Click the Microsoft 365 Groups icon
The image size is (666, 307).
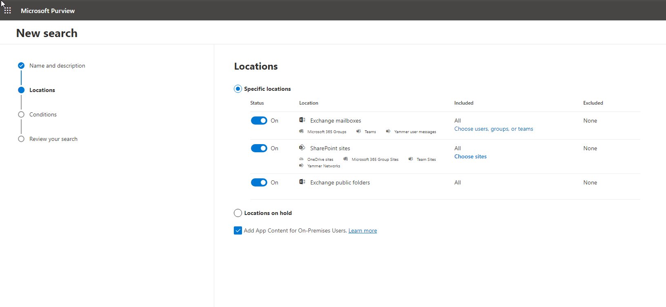point(301,132)
